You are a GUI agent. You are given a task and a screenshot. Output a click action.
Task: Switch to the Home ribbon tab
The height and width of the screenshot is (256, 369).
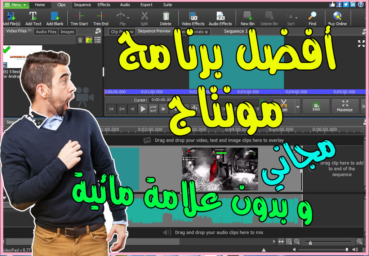[40, 5]
